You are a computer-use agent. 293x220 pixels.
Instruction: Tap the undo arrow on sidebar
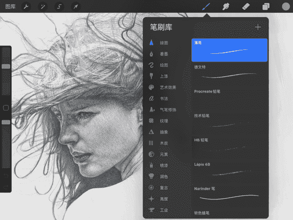coord(6,176)
